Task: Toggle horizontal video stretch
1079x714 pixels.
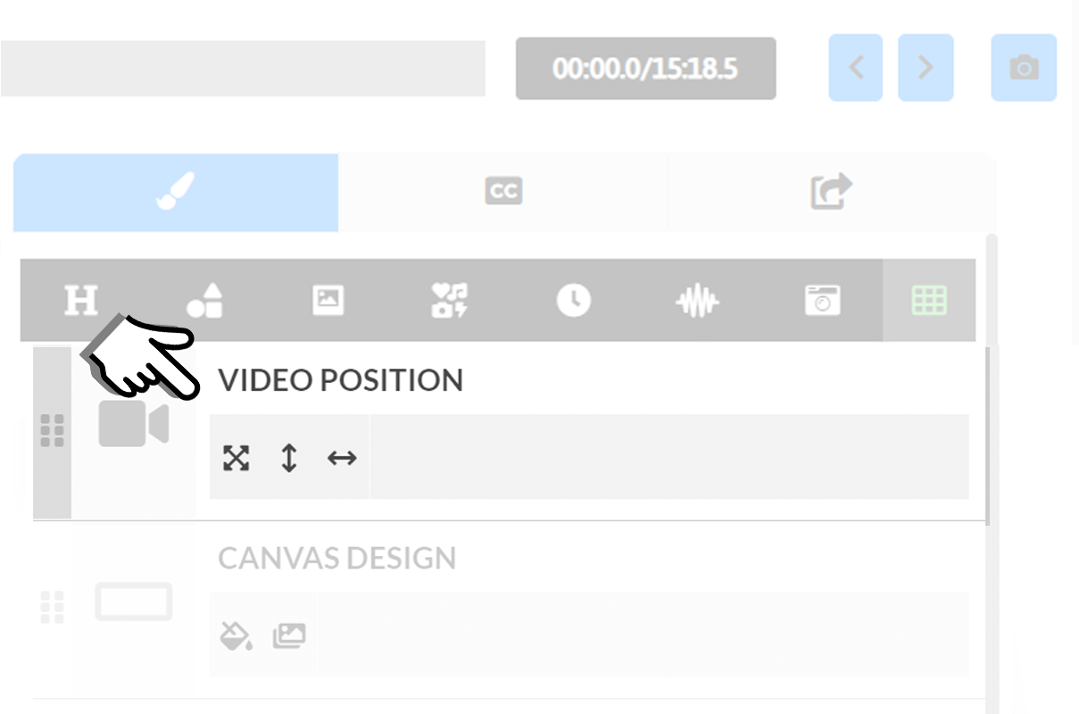Action: pyautogui.click(x=340, y=457)
